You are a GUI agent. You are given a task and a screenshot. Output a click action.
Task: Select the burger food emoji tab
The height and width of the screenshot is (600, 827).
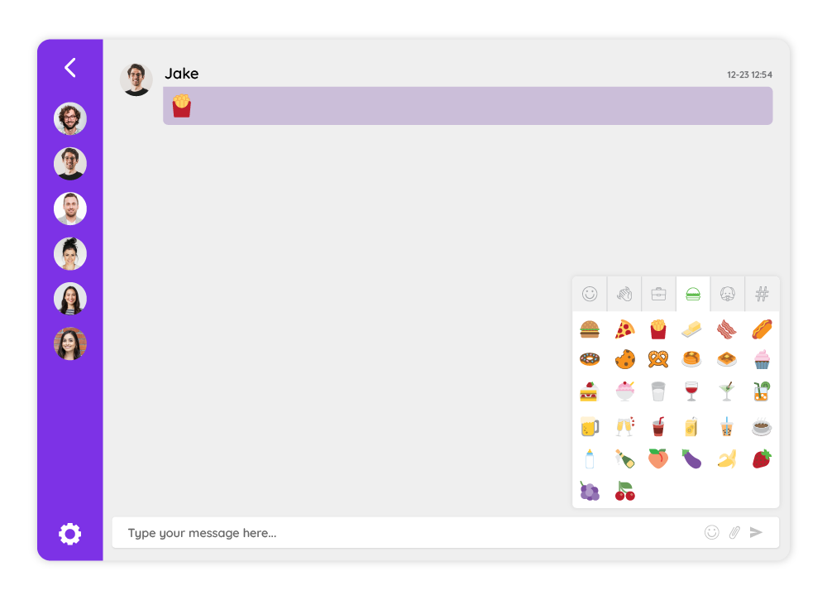tap(693, 294)
